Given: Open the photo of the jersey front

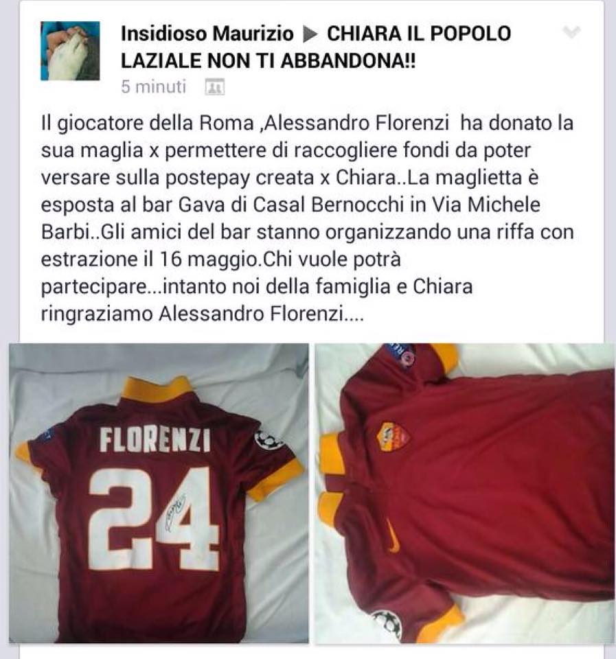Looking at the screenshot, I should 466,493.
